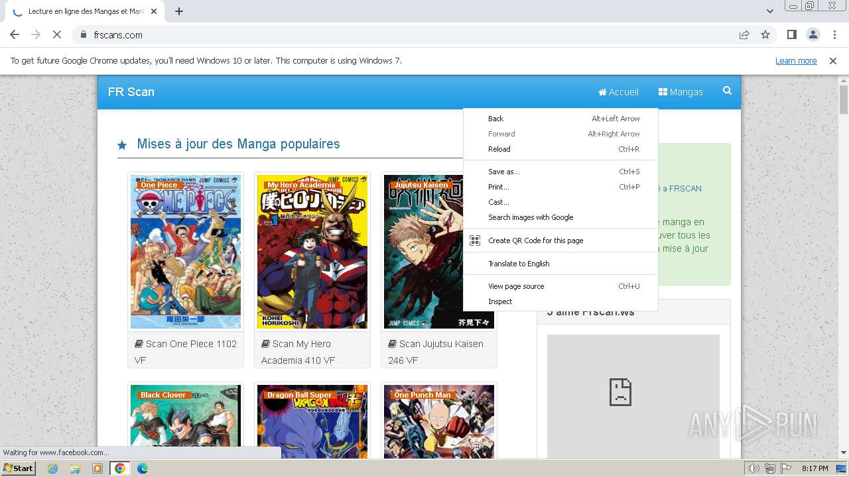The height and width of the screenshot is (477, 849).
Task: Select Inspect in context menu
Action: tap(560, 301)
